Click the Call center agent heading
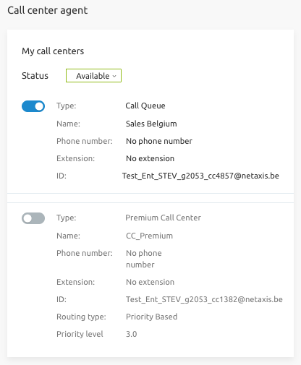Image resolution: width=301 pixels, height=365 pixels. pyautogui.click(x=48, y=10)
